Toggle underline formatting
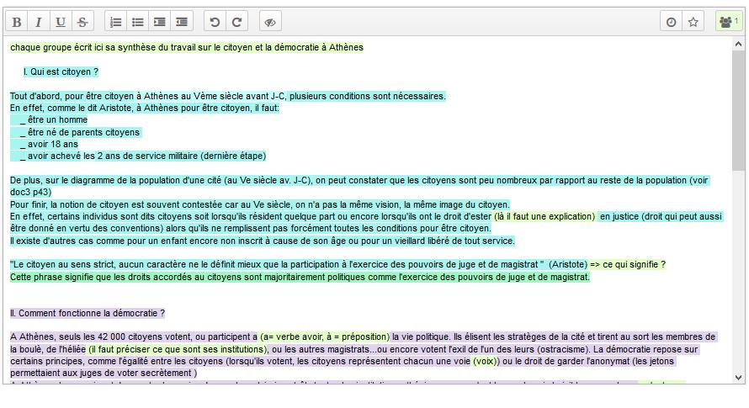Viewport: 749px width, 408px height. pyautogui.click(x=61, y=22)
